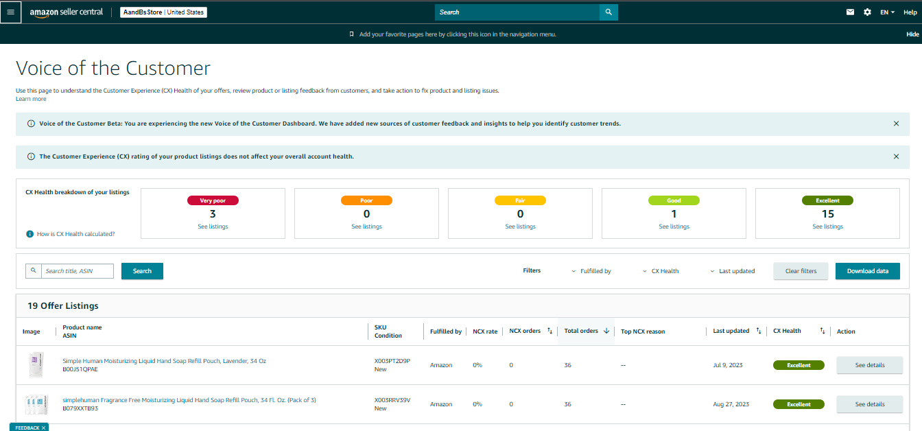Click ASIN B079XXTB93 text
Image resolution: width=922 pixels, height=431 pixels.
point(80,408)
